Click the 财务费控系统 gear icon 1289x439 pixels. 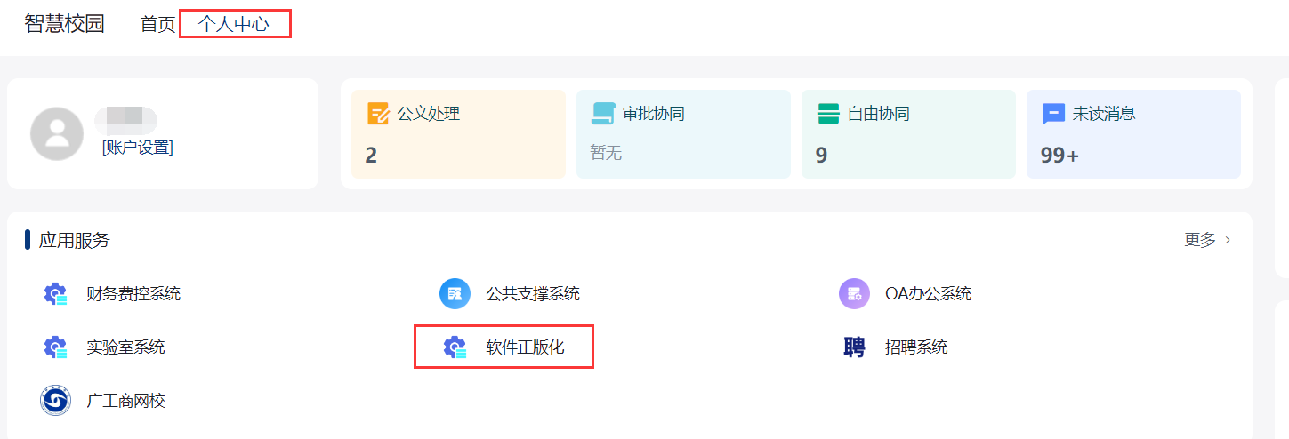56,294
